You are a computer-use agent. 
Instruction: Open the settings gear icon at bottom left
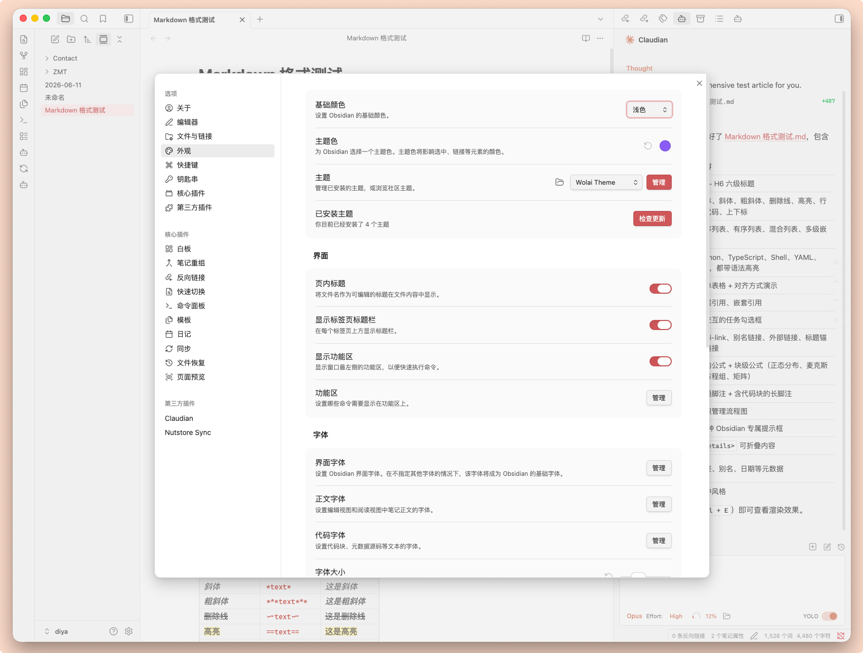tap(129, 631)
